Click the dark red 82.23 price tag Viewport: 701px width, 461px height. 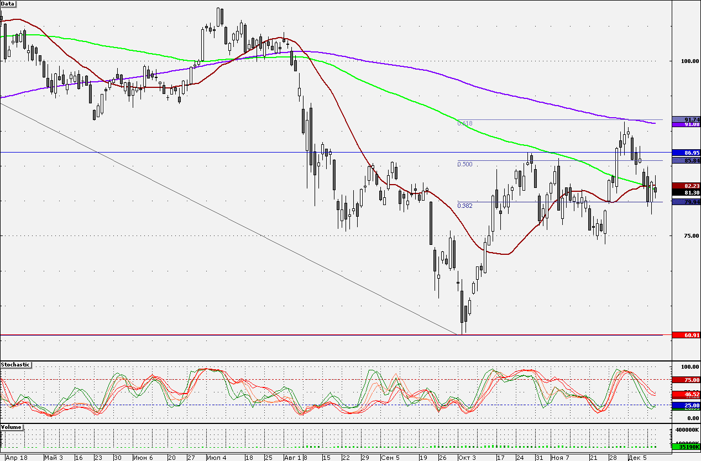[686, 186]
